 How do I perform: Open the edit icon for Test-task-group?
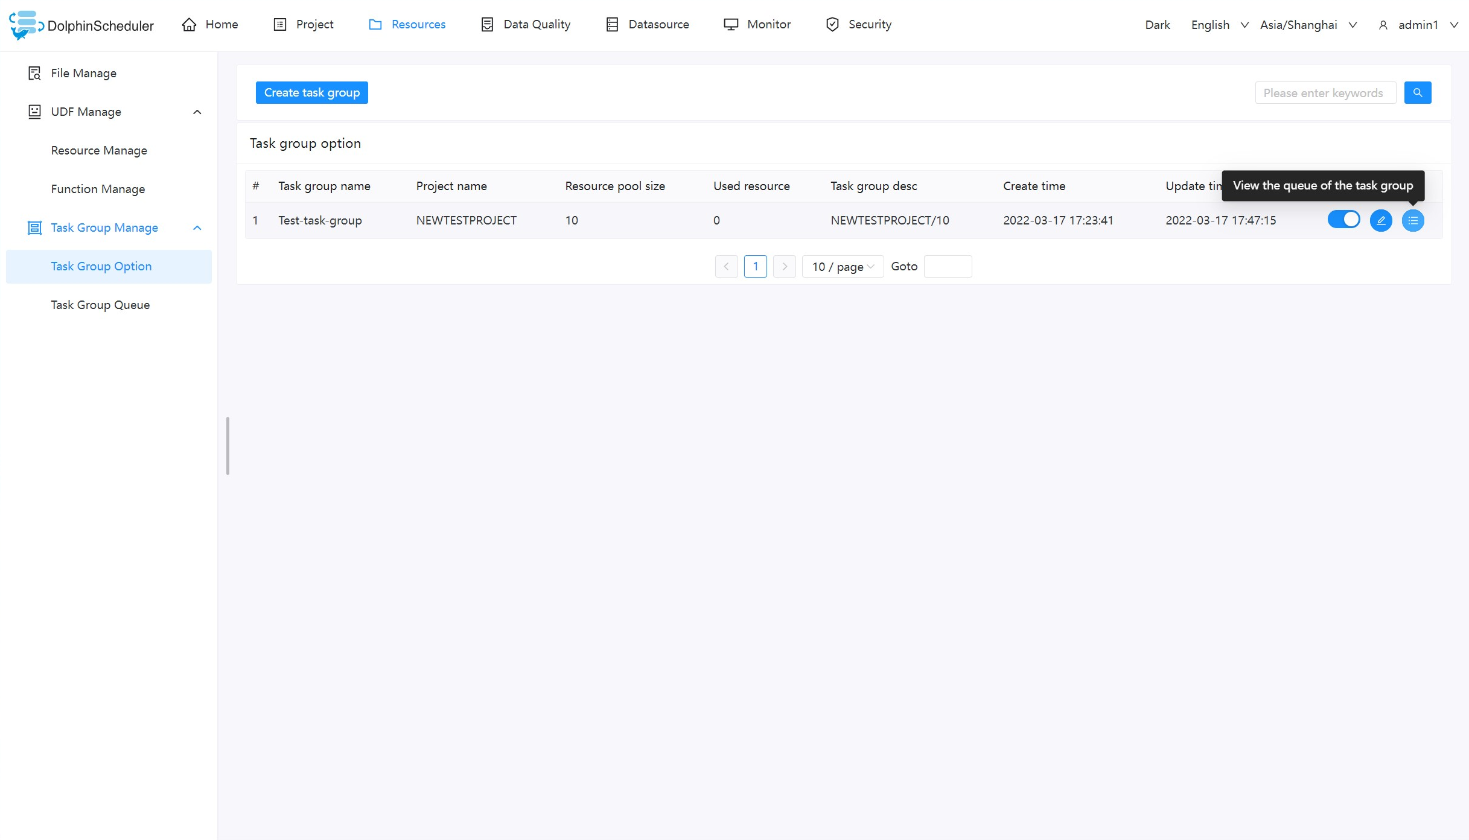[1381, 220]
